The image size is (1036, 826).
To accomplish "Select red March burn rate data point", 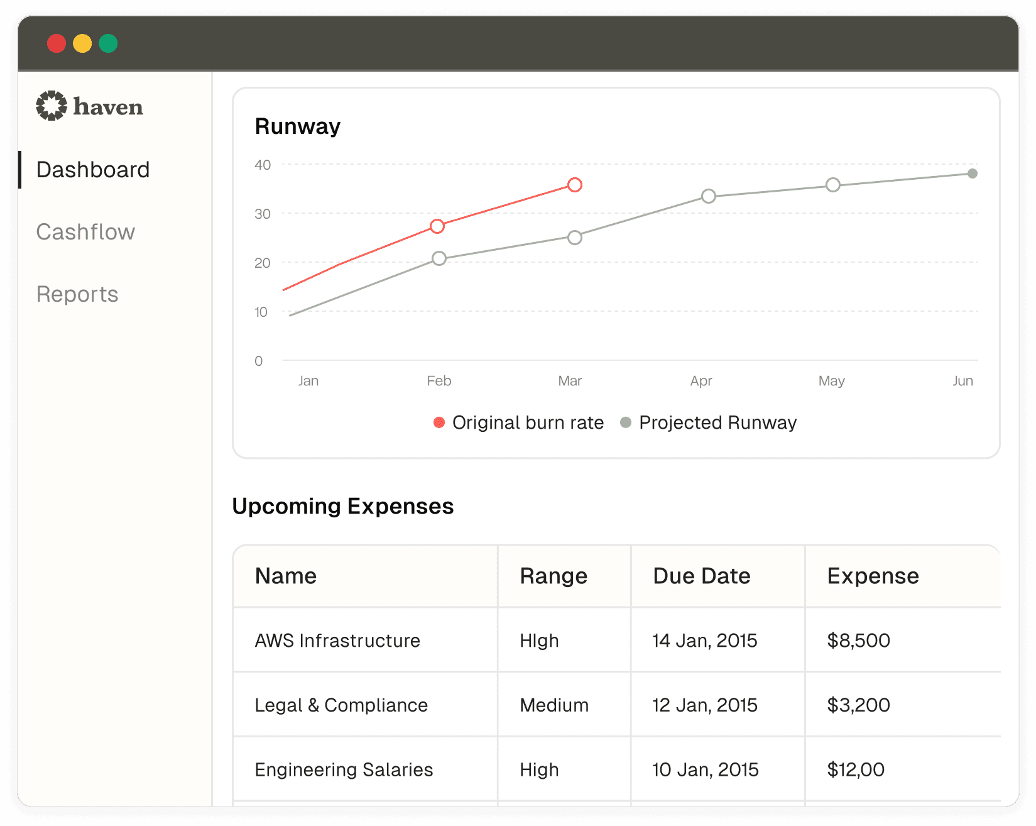I will [x=574, y=185].
